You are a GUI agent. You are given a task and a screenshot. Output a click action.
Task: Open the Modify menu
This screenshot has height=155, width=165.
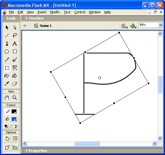[55, 12]
